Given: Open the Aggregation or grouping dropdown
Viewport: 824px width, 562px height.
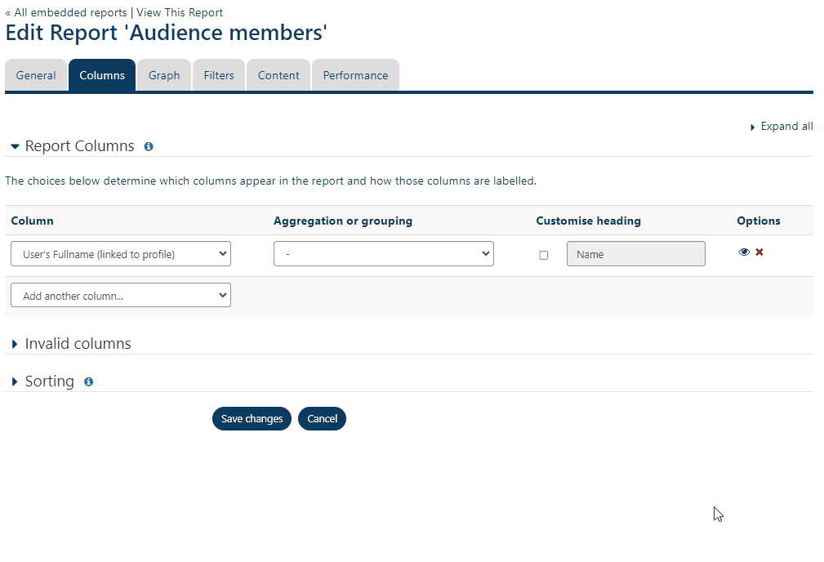Looking at the screenshot, I should point(383,254).
